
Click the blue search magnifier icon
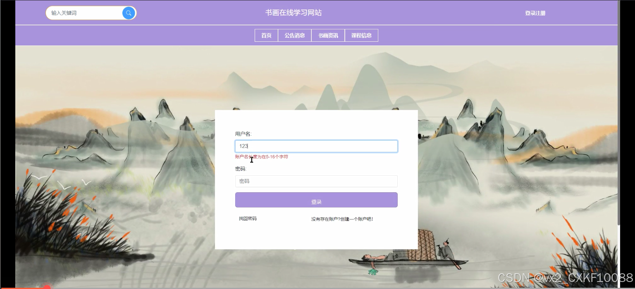tap(129, 13)
